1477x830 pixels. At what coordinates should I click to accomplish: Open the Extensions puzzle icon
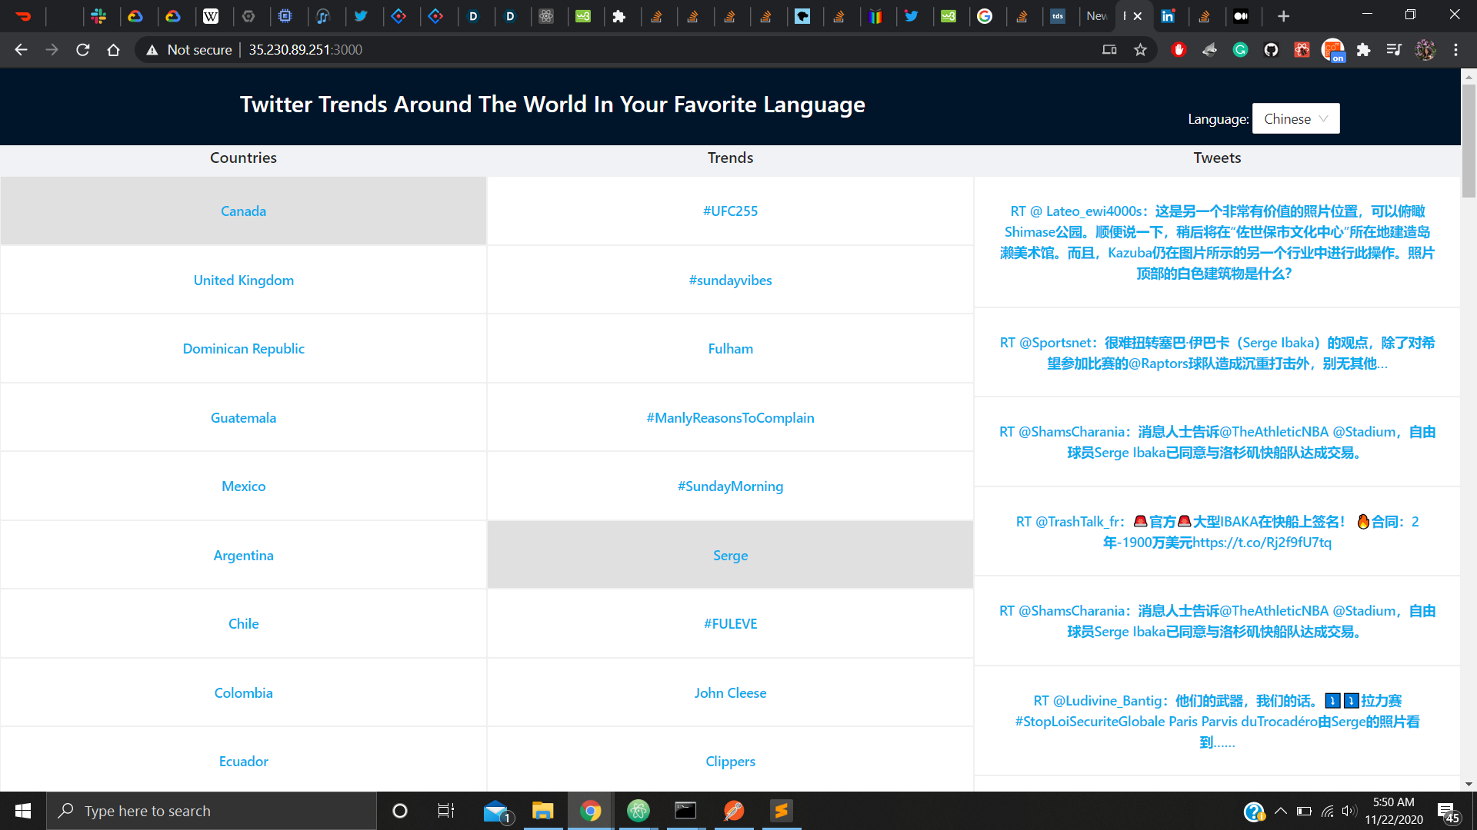(1363, 50)
